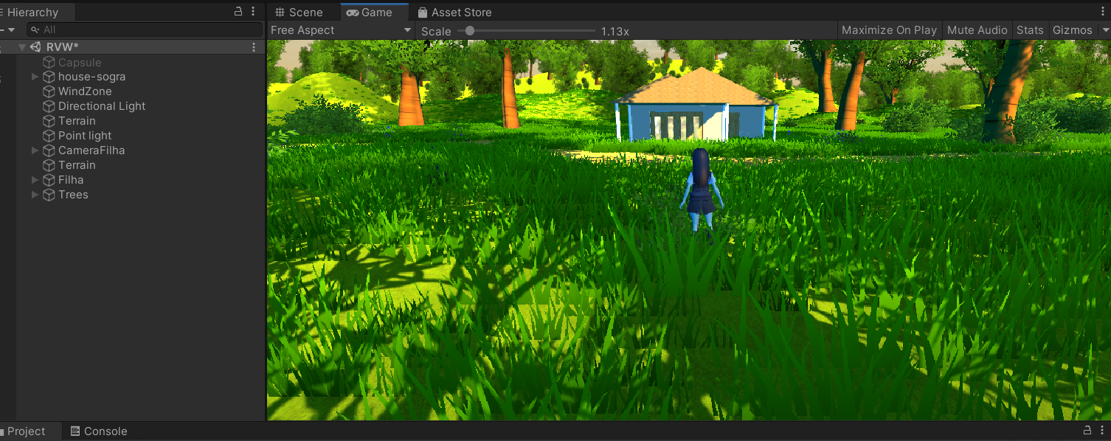This screenshot has height=441, width=1111.
Task: Expand the house-sogra object
Action: click(35, 77)
